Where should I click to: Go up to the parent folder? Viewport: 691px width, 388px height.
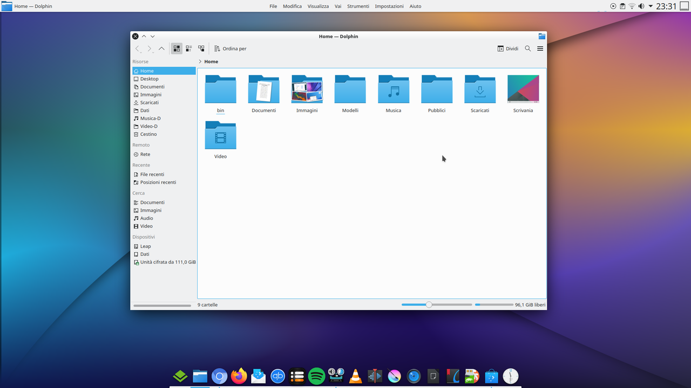(x=161, y=48)
